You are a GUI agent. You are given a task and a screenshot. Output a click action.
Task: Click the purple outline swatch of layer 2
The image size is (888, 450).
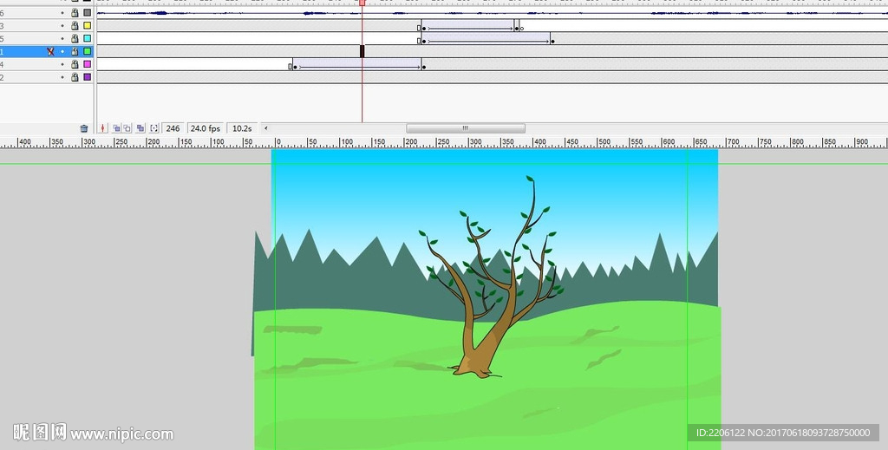point(88,77)
